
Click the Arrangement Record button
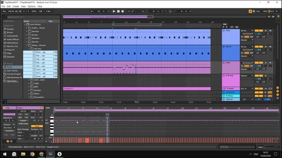[122, 11]
